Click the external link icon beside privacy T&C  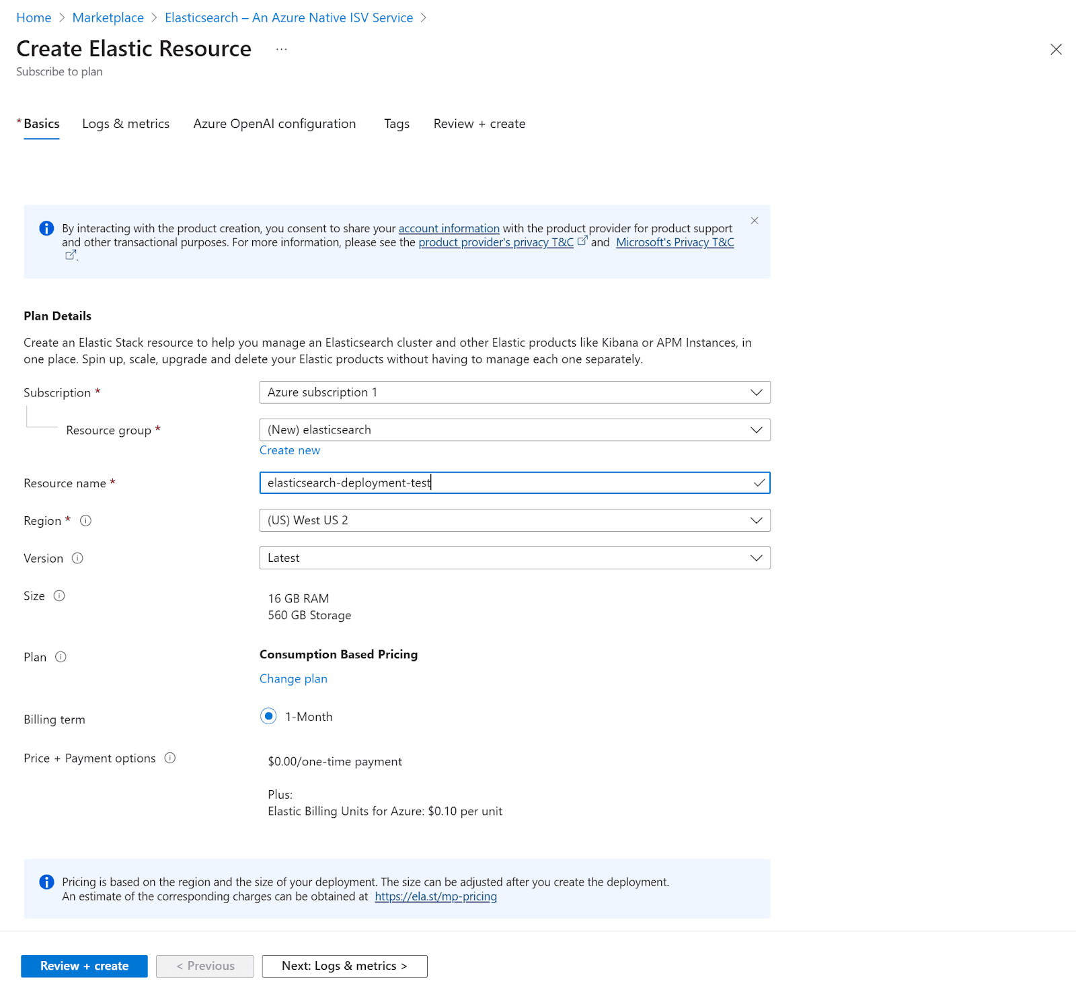click(x=582, y=240)
